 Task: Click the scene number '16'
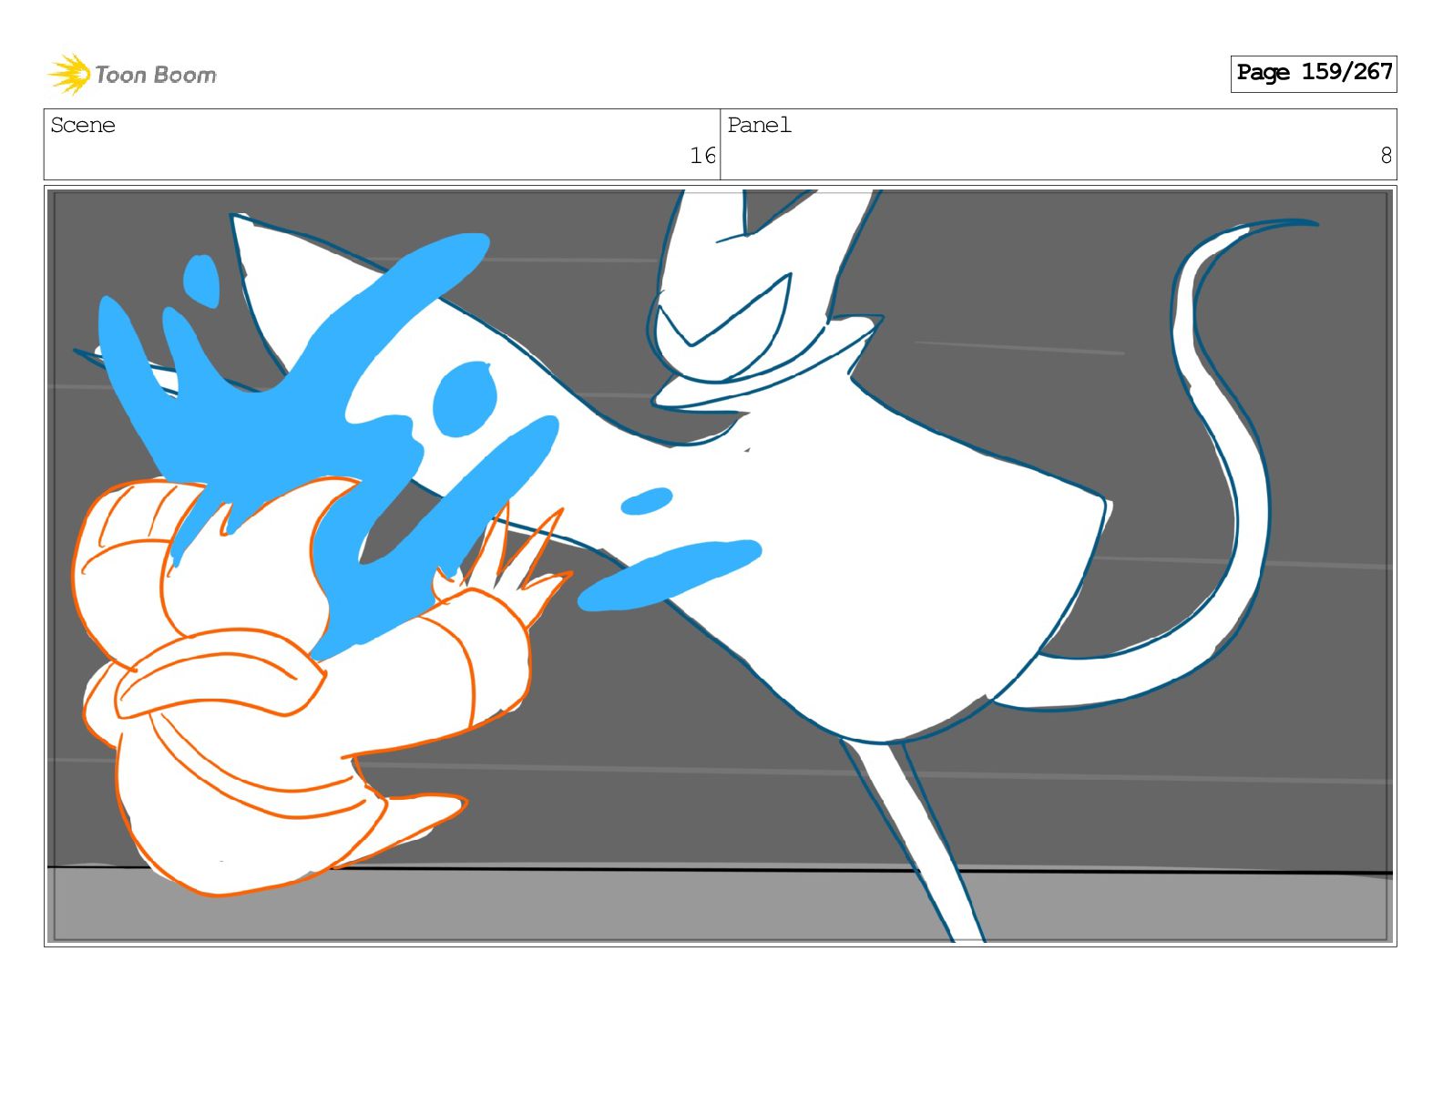click(x=702, y=156)
